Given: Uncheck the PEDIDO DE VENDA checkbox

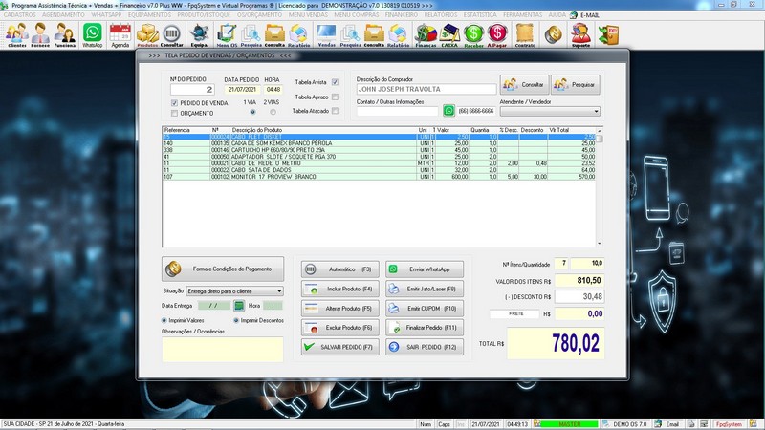Looking at the screenshot, I should tap(174, 102).
